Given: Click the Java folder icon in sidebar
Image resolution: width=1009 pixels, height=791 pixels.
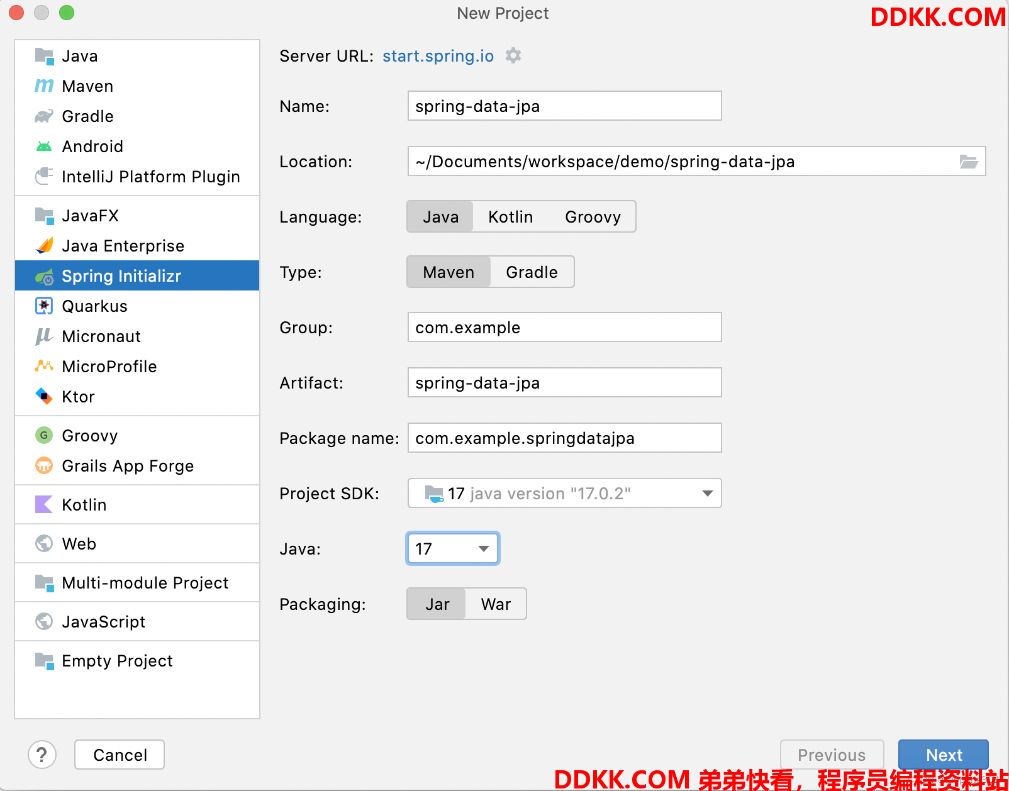Looking at the screenshot, I should click(44, 56).
